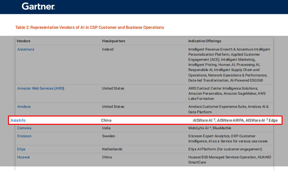Click the Table 2 title text
Viewport: 288px width, 176px height.
coord(89,28)
